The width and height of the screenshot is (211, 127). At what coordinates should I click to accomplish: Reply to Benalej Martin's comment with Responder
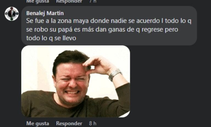point(69,123)
